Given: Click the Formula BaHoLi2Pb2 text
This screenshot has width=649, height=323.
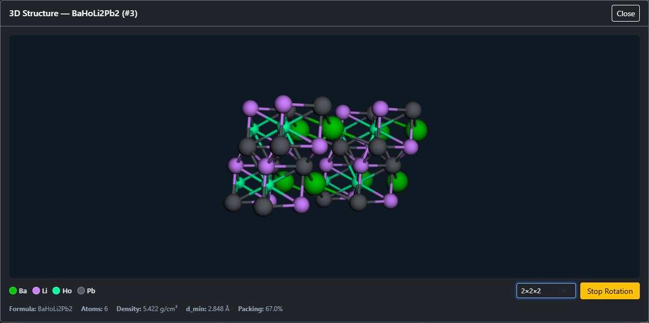Looking at the screenshot, I should [x=41, y=309].
